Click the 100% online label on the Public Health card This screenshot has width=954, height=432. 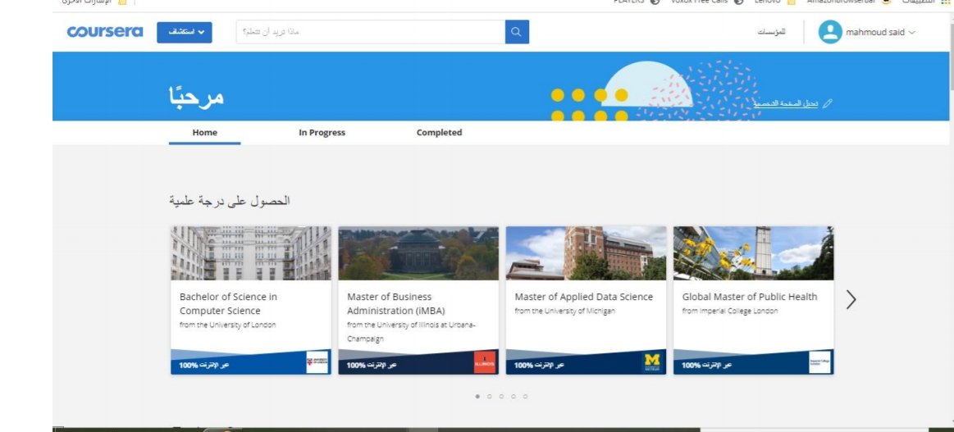point(706,365)
